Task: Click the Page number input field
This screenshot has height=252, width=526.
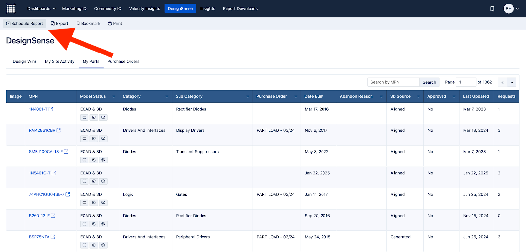Action: [466, 82]
